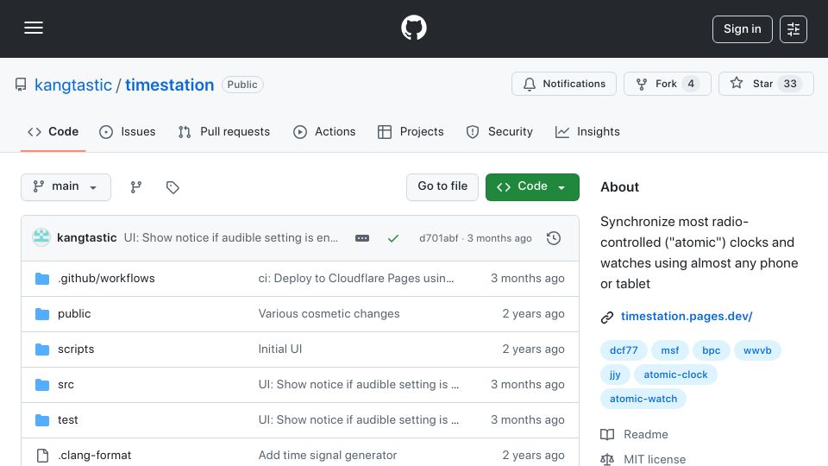Open the public folder
828x466 pixels.
(74, 314)
